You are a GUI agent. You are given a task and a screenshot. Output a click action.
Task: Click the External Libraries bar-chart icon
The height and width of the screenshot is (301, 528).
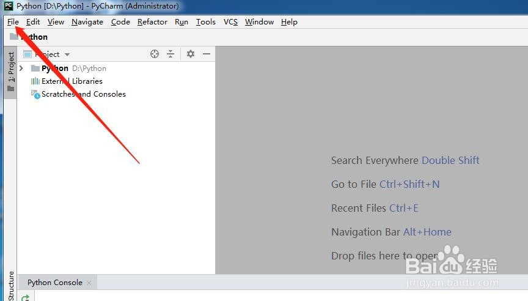click(x=35, y=81)
